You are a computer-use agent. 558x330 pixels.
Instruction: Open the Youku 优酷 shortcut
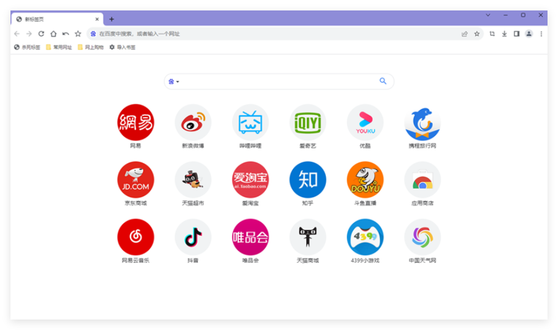pyautogui.click(x=365, y=123)
